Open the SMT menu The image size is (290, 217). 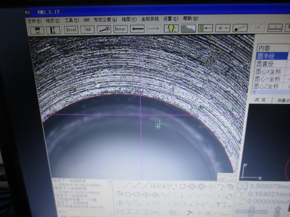coord(86,20)
